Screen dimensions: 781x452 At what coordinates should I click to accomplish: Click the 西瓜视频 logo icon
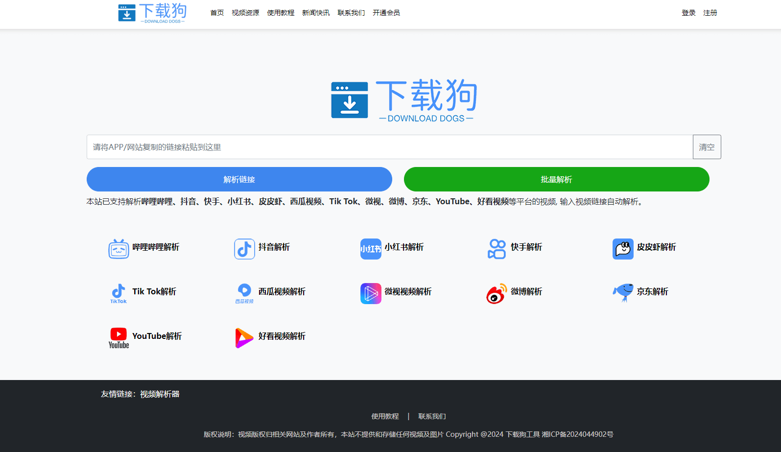pos(244,293)
